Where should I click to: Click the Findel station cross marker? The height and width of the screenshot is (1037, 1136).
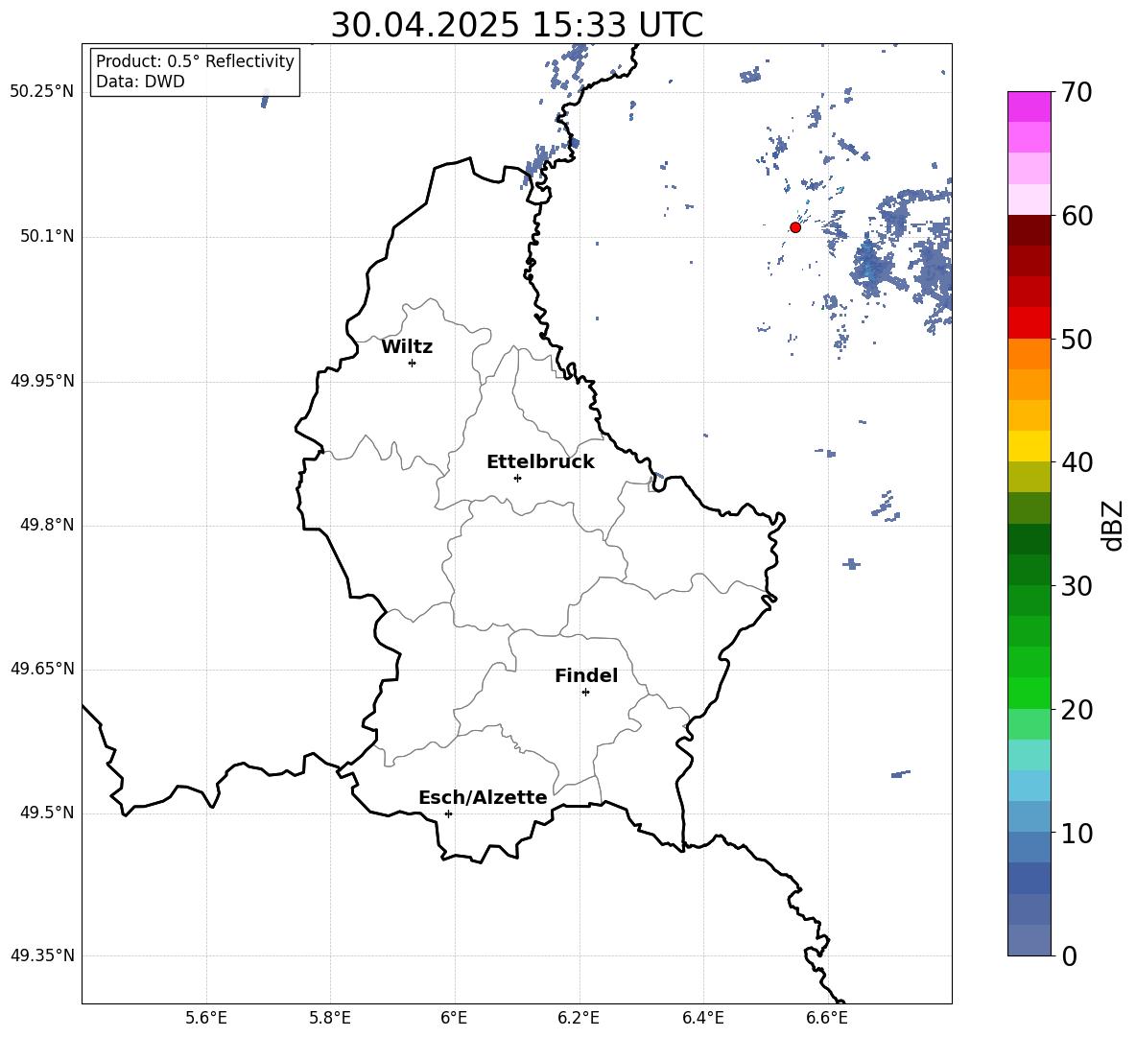coord(585,693)
